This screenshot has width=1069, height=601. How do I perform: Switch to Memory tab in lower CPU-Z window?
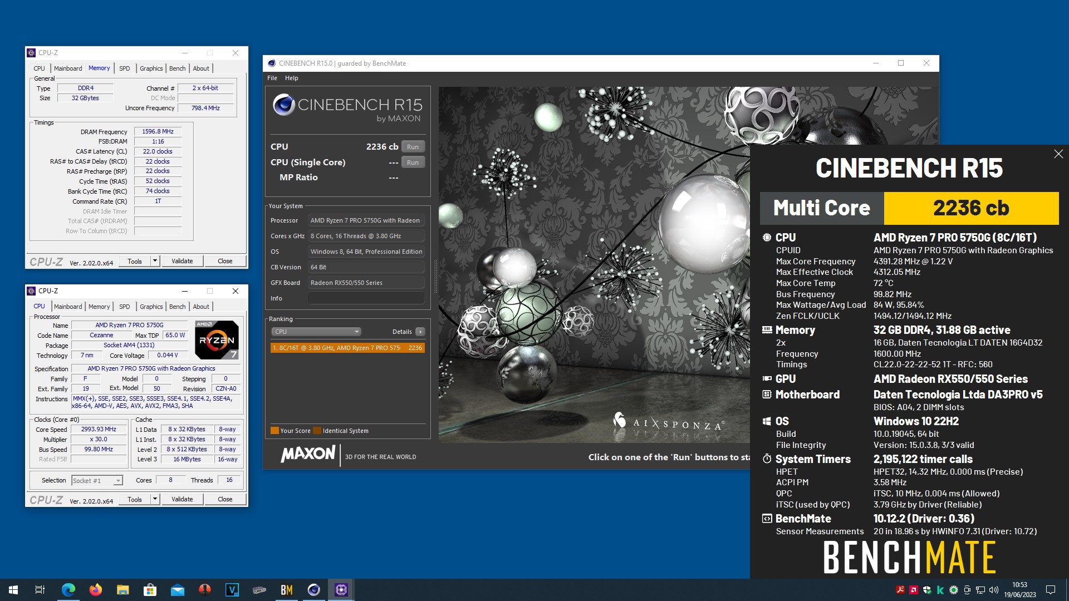pos(99,307)
